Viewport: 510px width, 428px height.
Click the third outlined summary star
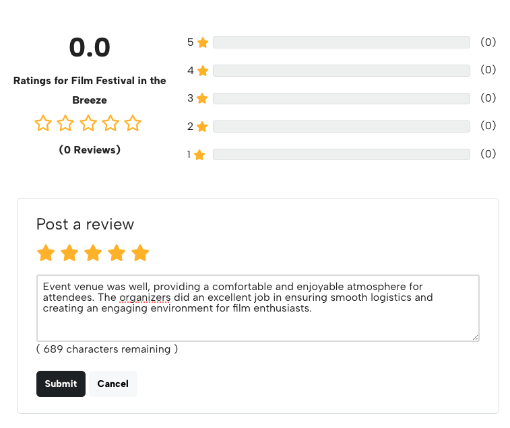[x=88, y=124]
